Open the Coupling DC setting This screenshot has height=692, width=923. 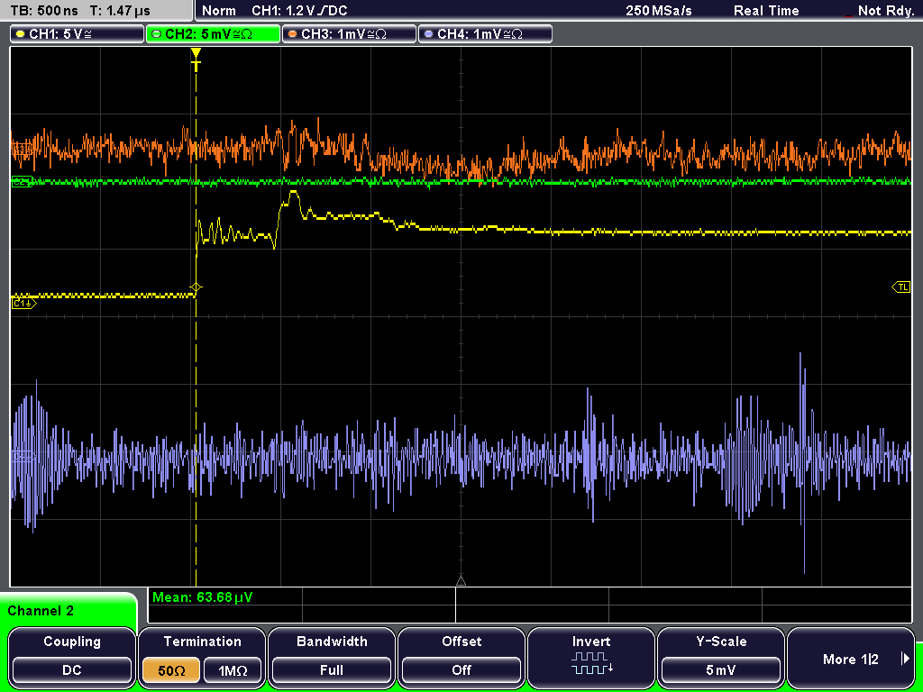point(72,657)
